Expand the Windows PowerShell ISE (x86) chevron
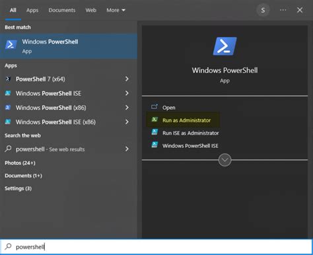Screen dimensions: 313x255 (x=127, y=122)
